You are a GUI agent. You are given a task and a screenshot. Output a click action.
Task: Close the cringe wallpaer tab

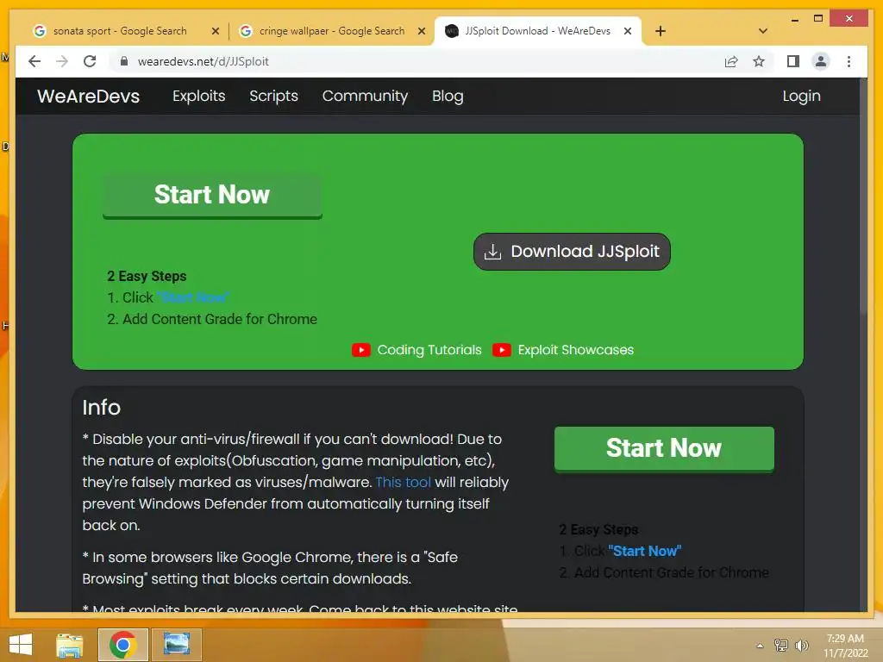pos(421,32)
